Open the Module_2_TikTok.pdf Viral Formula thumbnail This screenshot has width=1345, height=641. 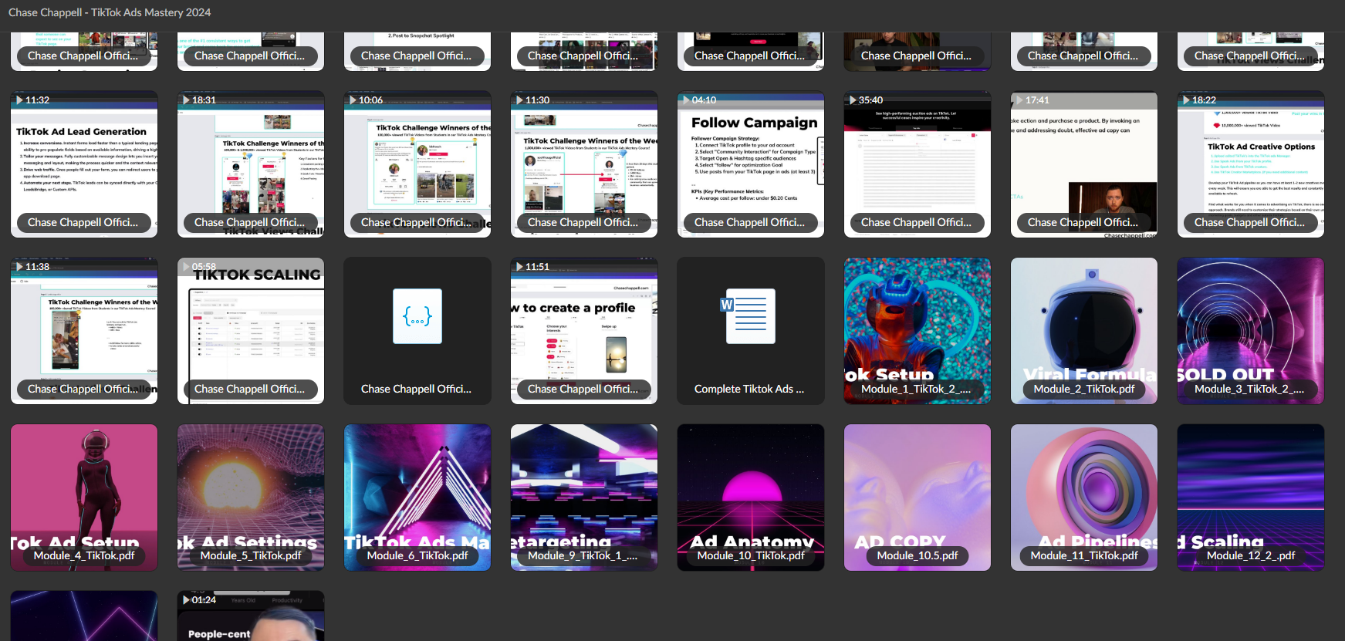(1084, 331)
